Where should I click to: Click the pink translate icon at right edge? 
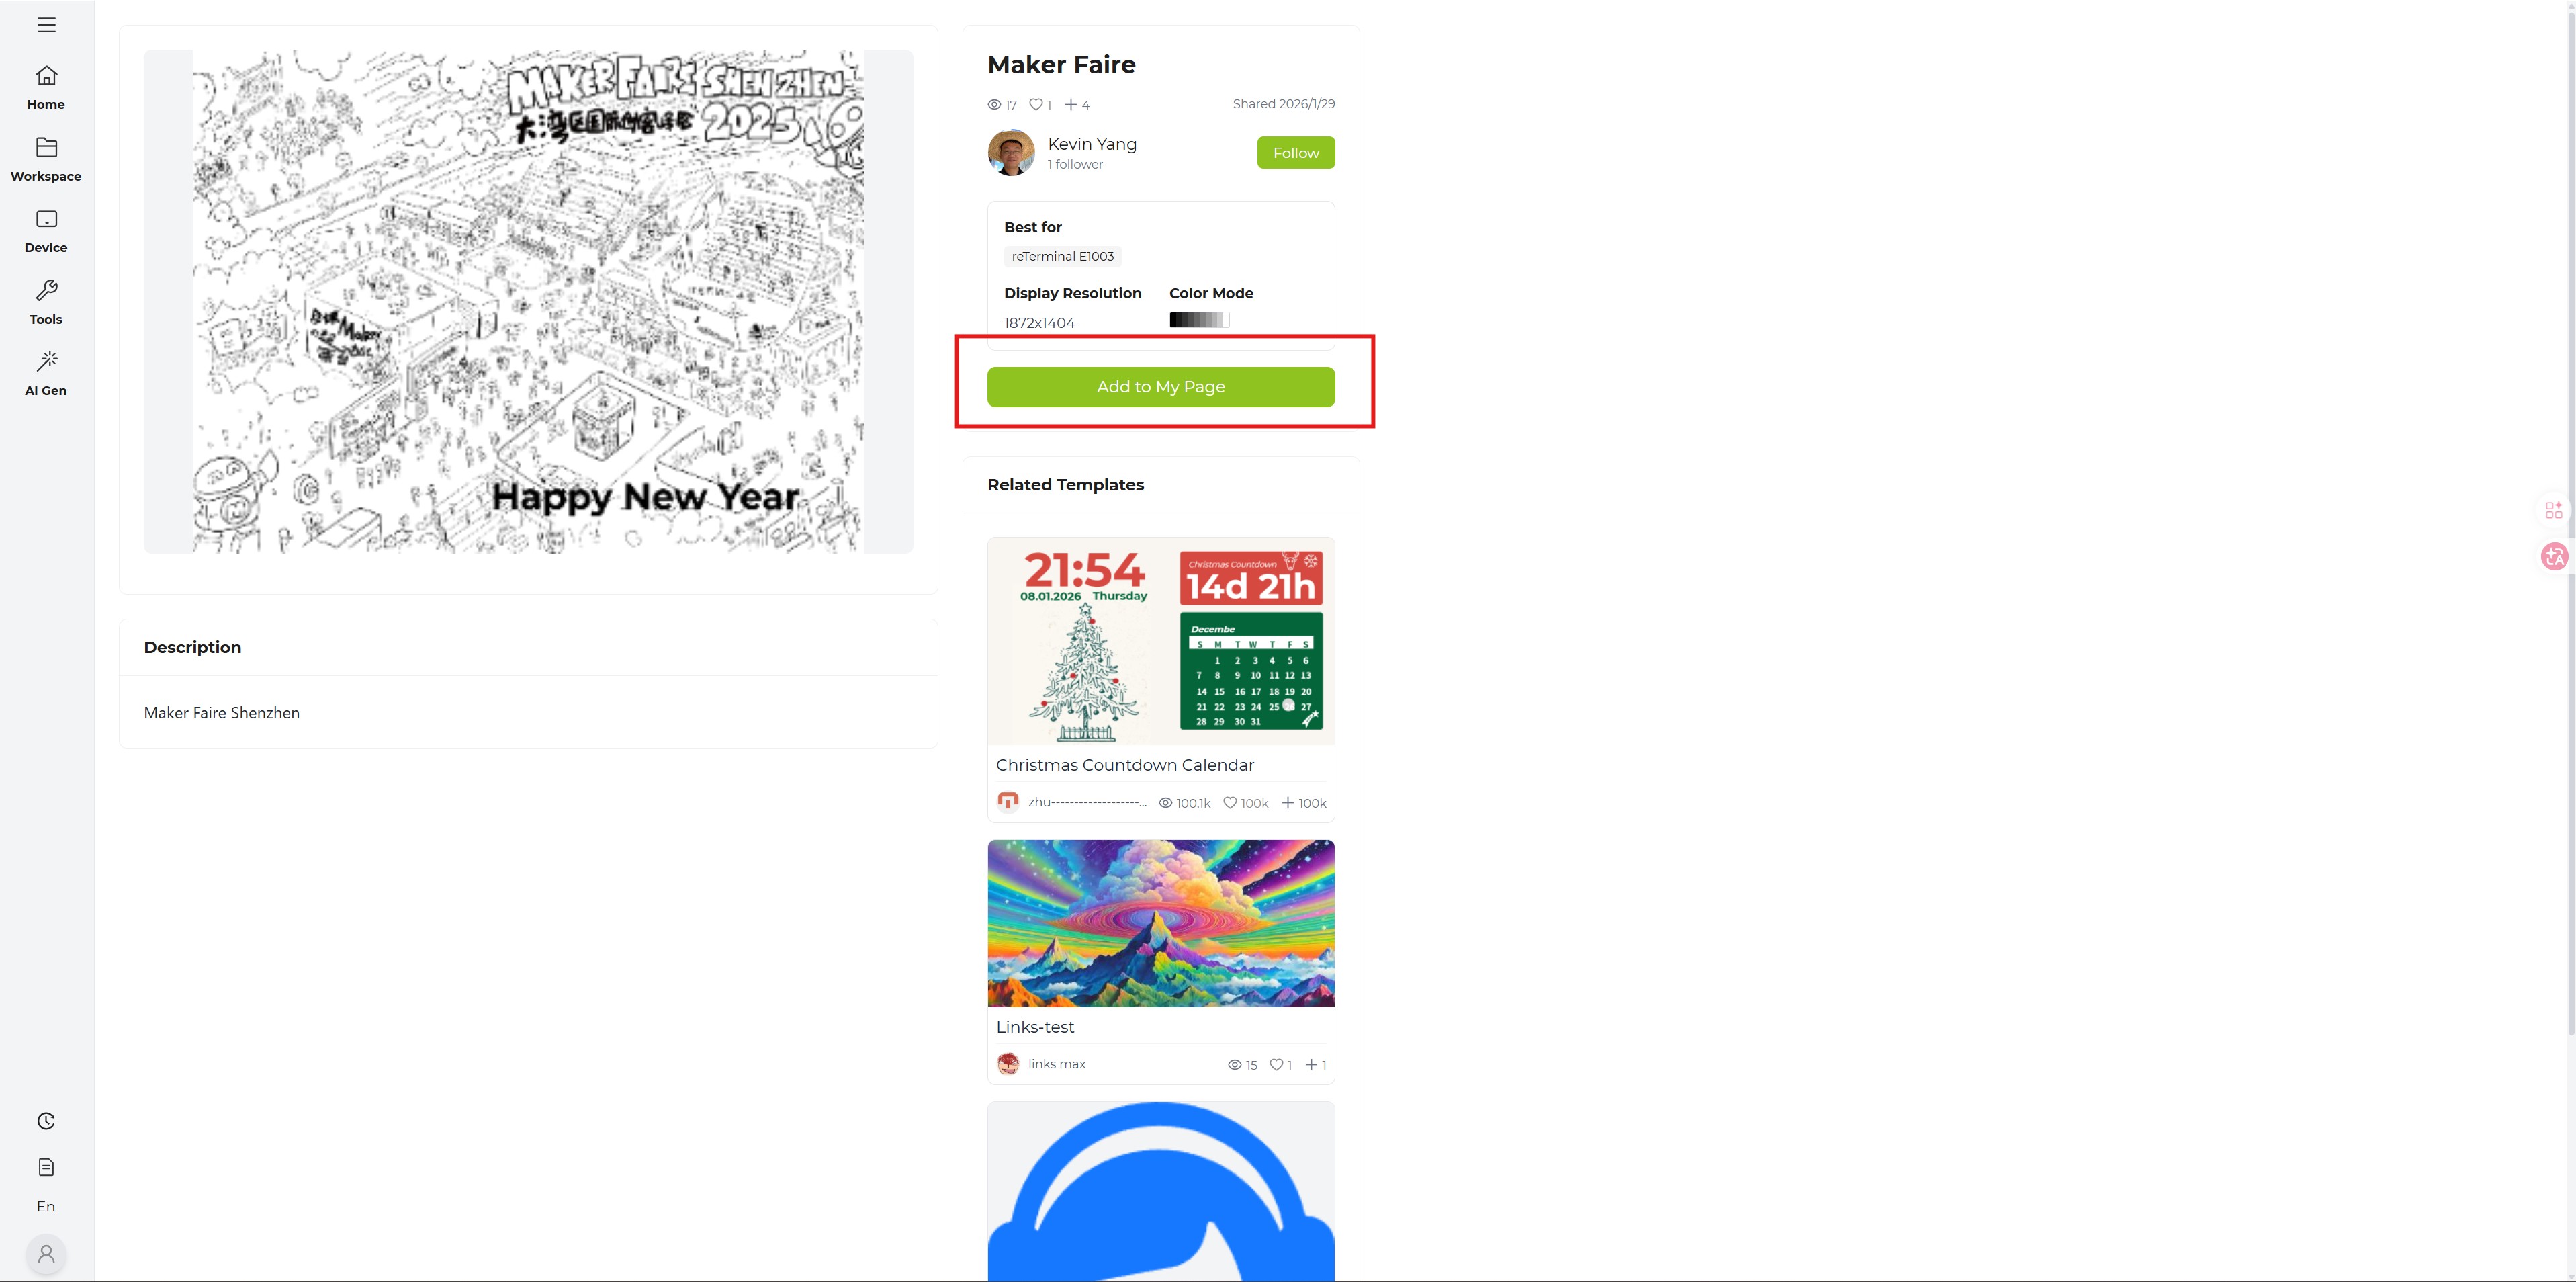[x=2555, y=556]
